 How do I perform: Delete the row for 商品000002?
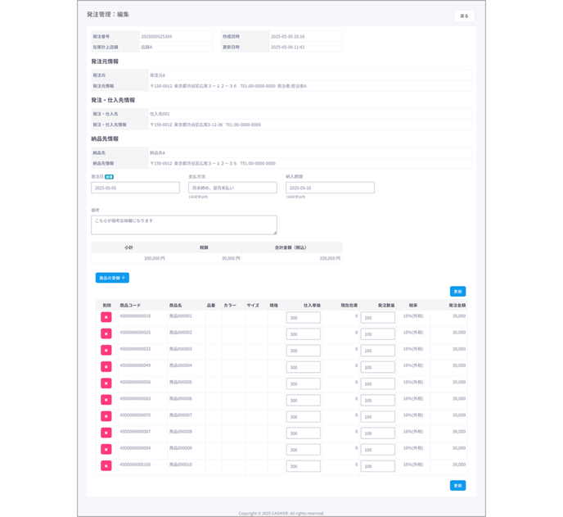[x=106, y=333]
